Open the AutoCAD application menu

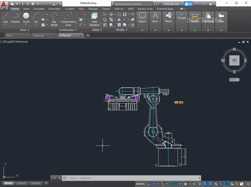point(4,5)
